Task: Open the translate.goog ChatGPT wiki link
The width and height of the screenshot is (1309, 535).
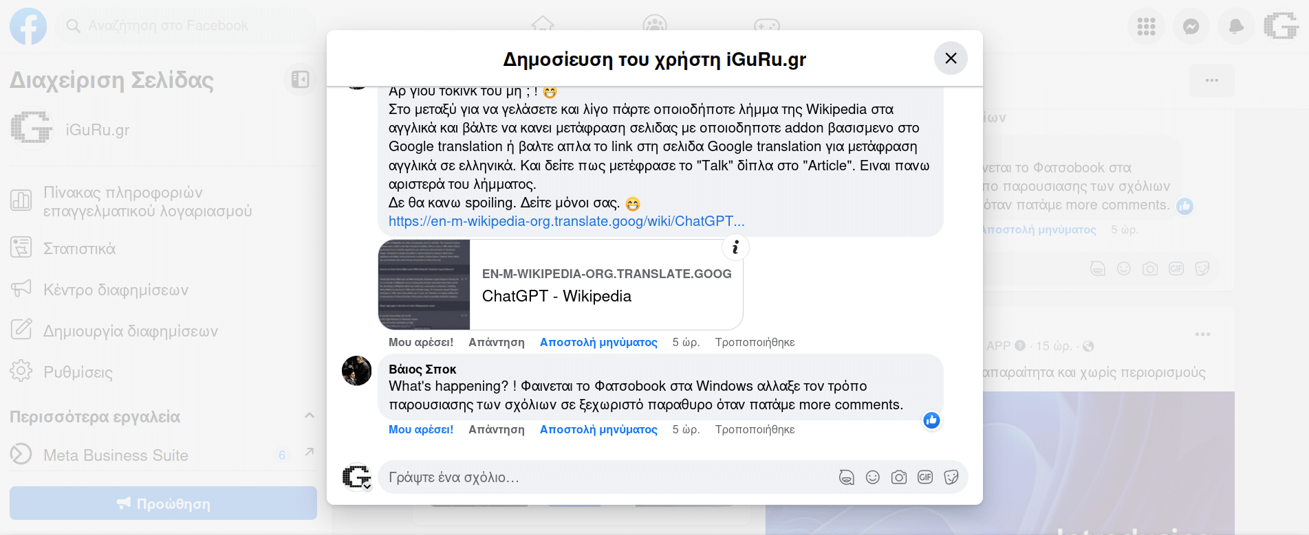Action: (566, 221)
